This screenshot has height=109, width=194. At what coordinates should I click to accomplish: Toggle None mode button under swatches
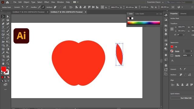pyautogui.click(x=8, y=77)
